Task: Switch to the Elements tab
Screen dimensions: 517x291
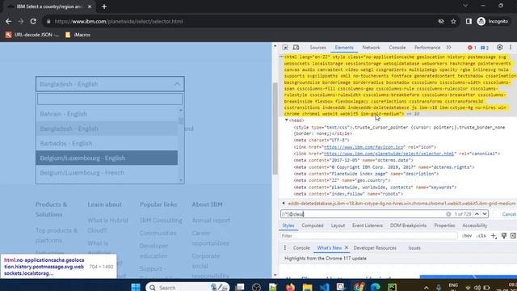Action: pos(344,48)
